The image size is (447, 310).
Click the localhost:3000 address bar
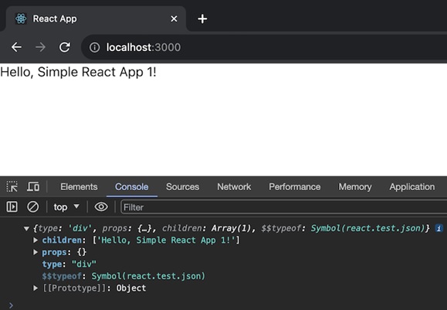(264, 47)
